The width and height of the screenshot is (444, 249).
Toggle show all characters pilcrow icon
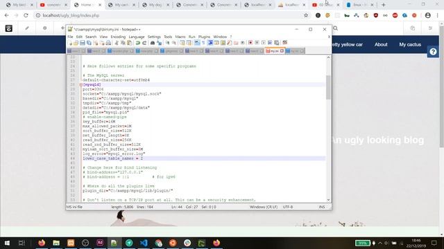[203, 43]
